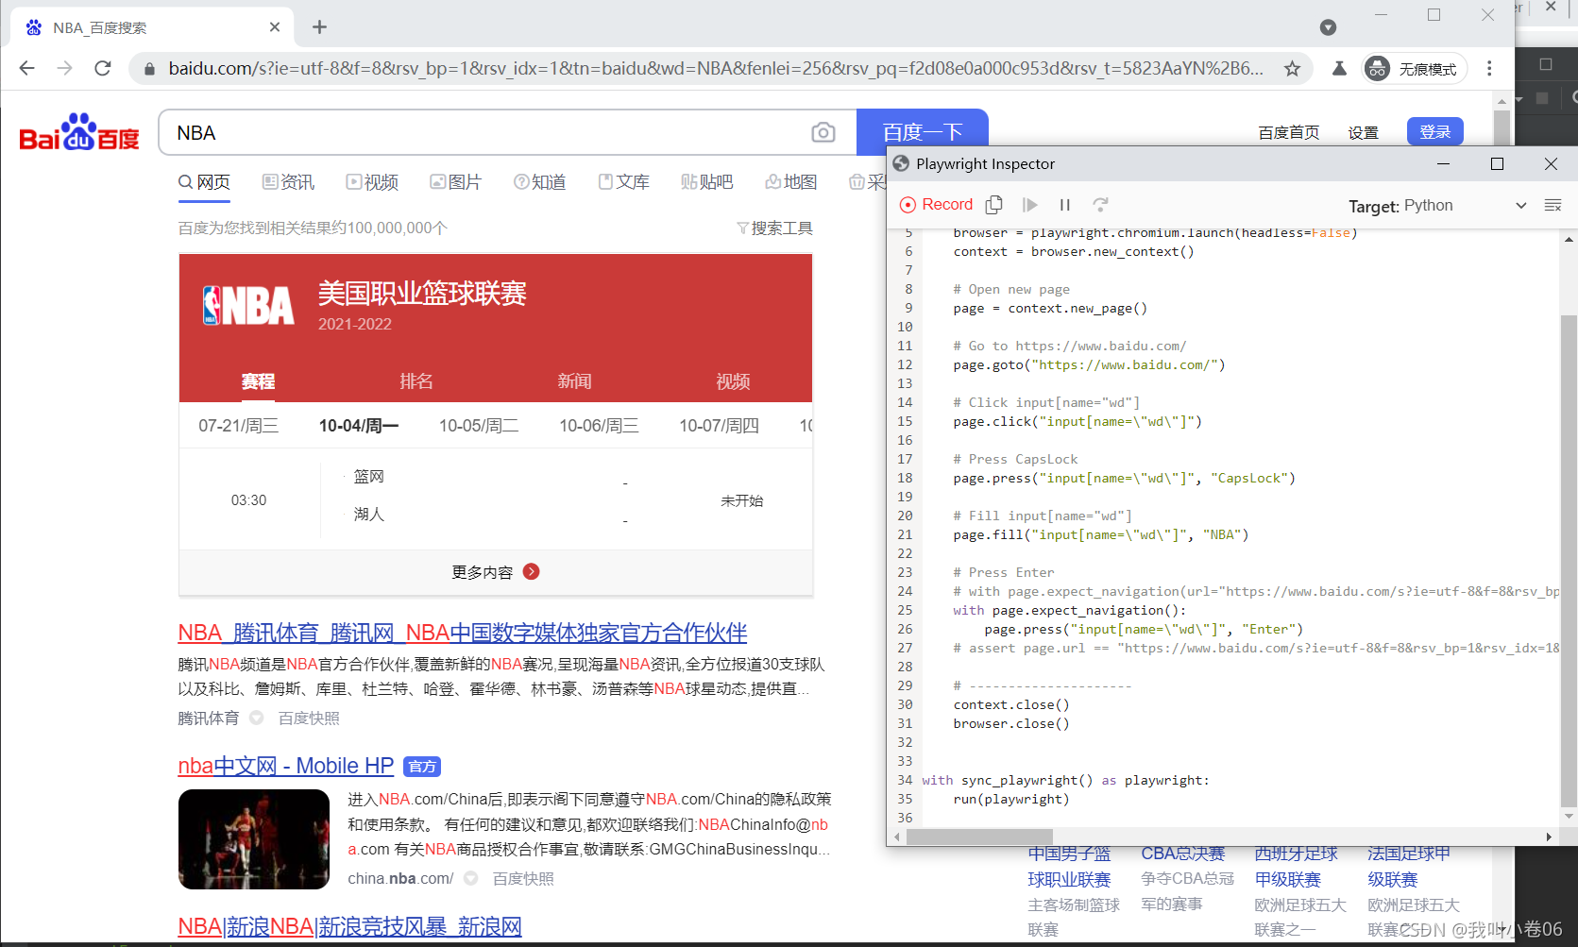Click the clear/lines icon in Inspector toolbar
Image resolution: width=1578 pixels, height=947 pixels.
[x=1553, y=205]
